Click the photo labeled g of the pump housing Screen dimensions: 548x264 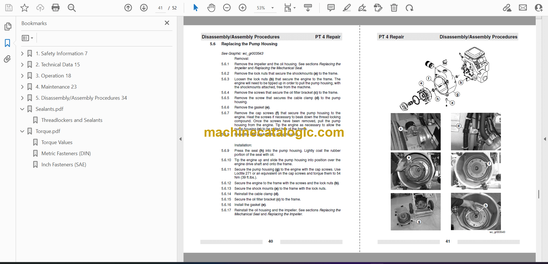click(416, 212)
